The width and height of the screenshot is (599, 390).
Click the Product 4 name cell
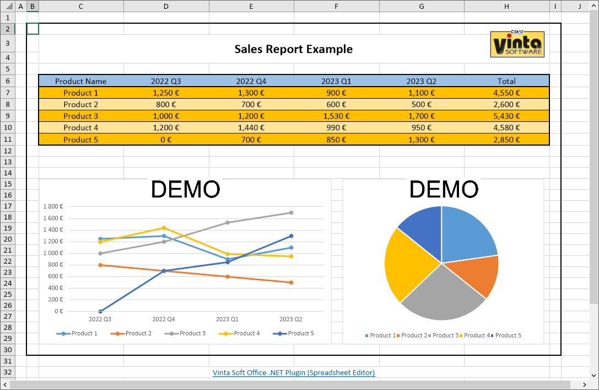tap(80, 127)
